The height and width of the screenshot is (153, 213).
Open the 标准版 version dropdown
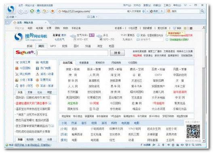[x=119, y=28]
